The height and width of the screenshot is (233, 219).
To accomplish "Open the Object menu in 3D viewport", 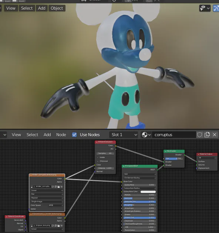I will [57, 8].
